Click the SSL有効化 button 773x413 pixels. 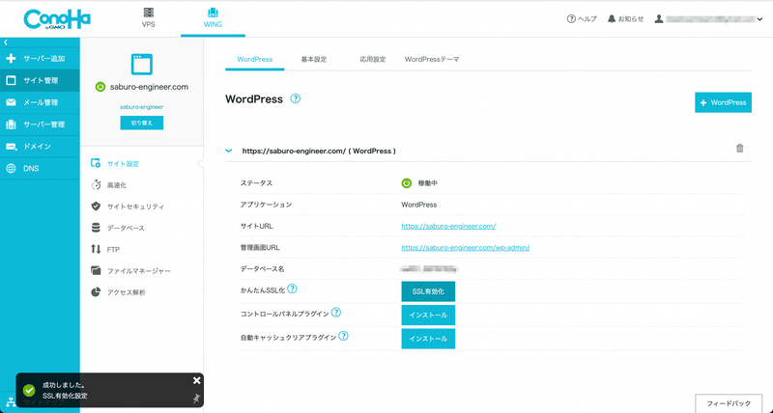click(x=428, y=291)
